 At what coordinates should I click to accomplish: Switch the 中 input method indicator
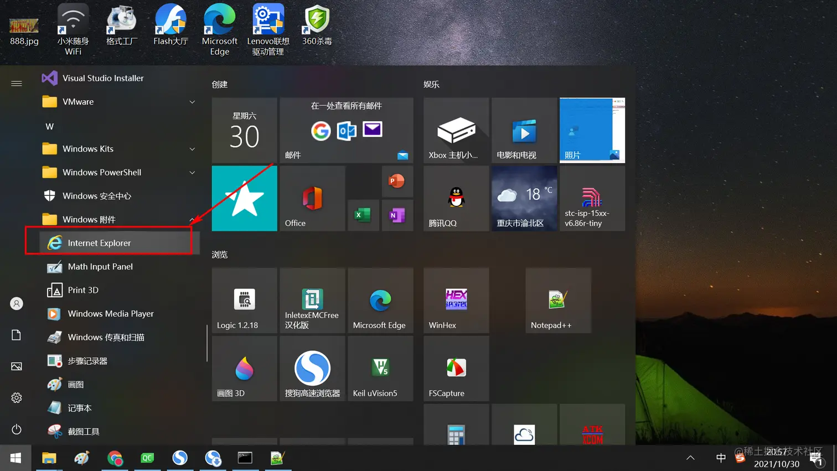[721, 458]
